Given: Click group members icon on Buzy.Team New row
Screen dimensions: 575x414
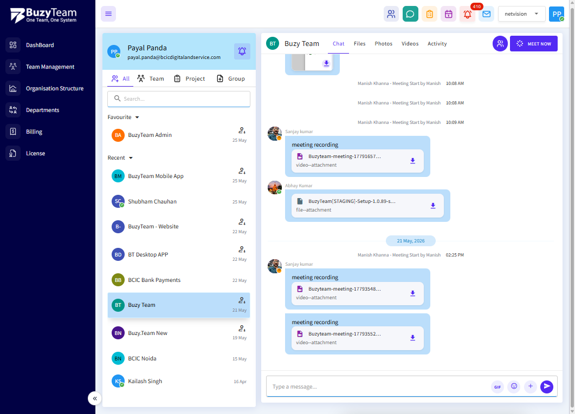Looking at the screenshot, I should (242, 328).
